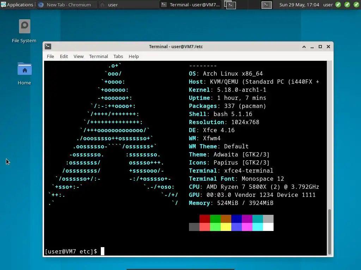Click the terminal title 'Terminal - user@VM7:/etc'
Image resolution: width=361 pixels, height=270 pixels.
176,47
